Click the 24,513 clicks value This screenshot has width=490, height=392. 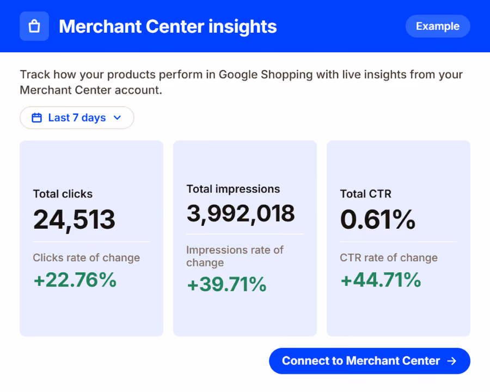tap(74, 220)
